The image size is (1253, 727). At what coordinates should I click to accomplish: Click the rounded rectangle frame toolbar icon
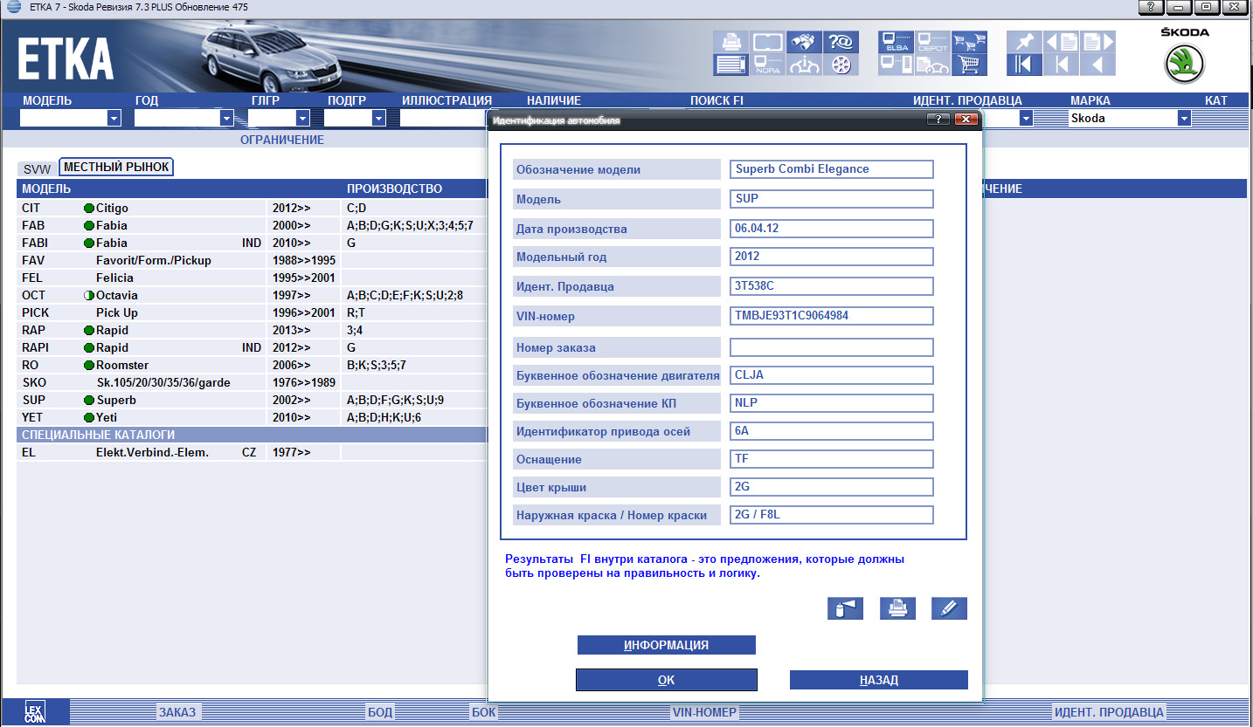coord(768,42)
